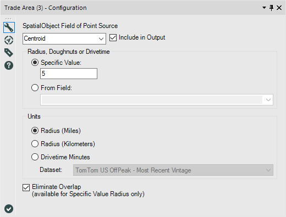
Task: Click 'Radius, Doughnuts or Drivetime' group label
Action: coord(69,52)
